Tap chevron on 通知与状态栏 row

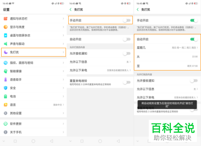click(64, 19)
